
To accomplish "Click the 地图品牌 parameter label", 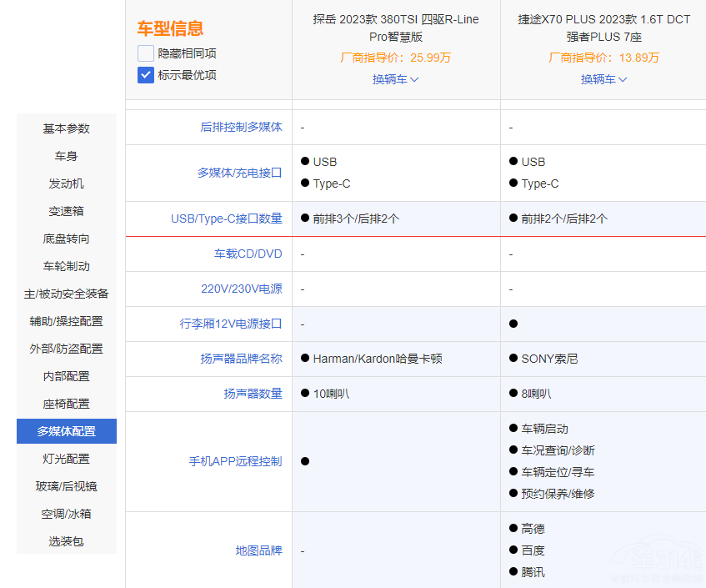I will 258,550.
